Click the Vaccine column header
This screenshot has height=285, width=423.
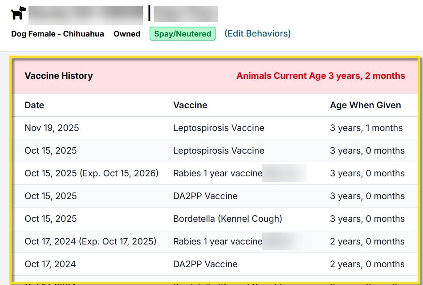tap(190, 105)
